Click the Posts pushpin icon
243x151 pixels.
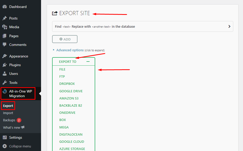(5, 18)
